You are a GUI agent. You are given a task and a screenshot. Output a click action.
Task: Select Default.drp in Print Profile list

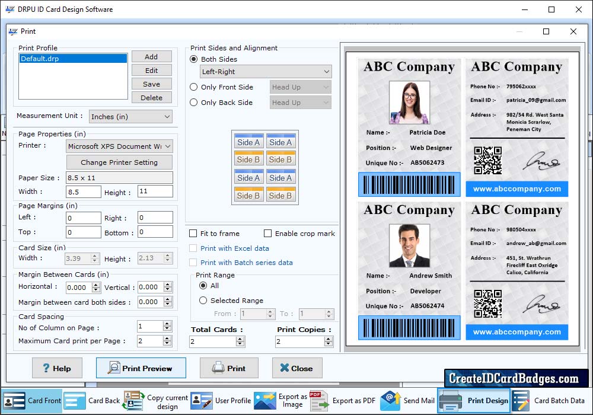coord(73,59)
